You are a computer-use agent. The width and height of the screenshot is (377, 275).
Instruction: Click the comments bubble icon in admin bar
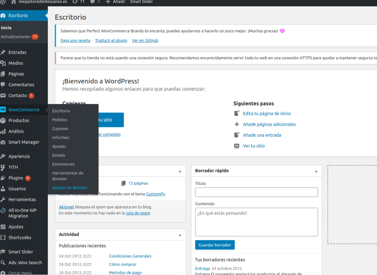pyautogui.click(x=92, y=2)
